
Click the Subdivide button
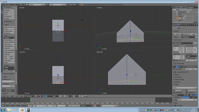9,48
